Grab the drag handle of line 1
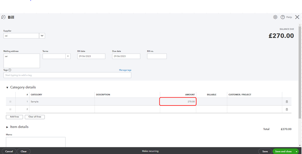 [x=10, y=102]
